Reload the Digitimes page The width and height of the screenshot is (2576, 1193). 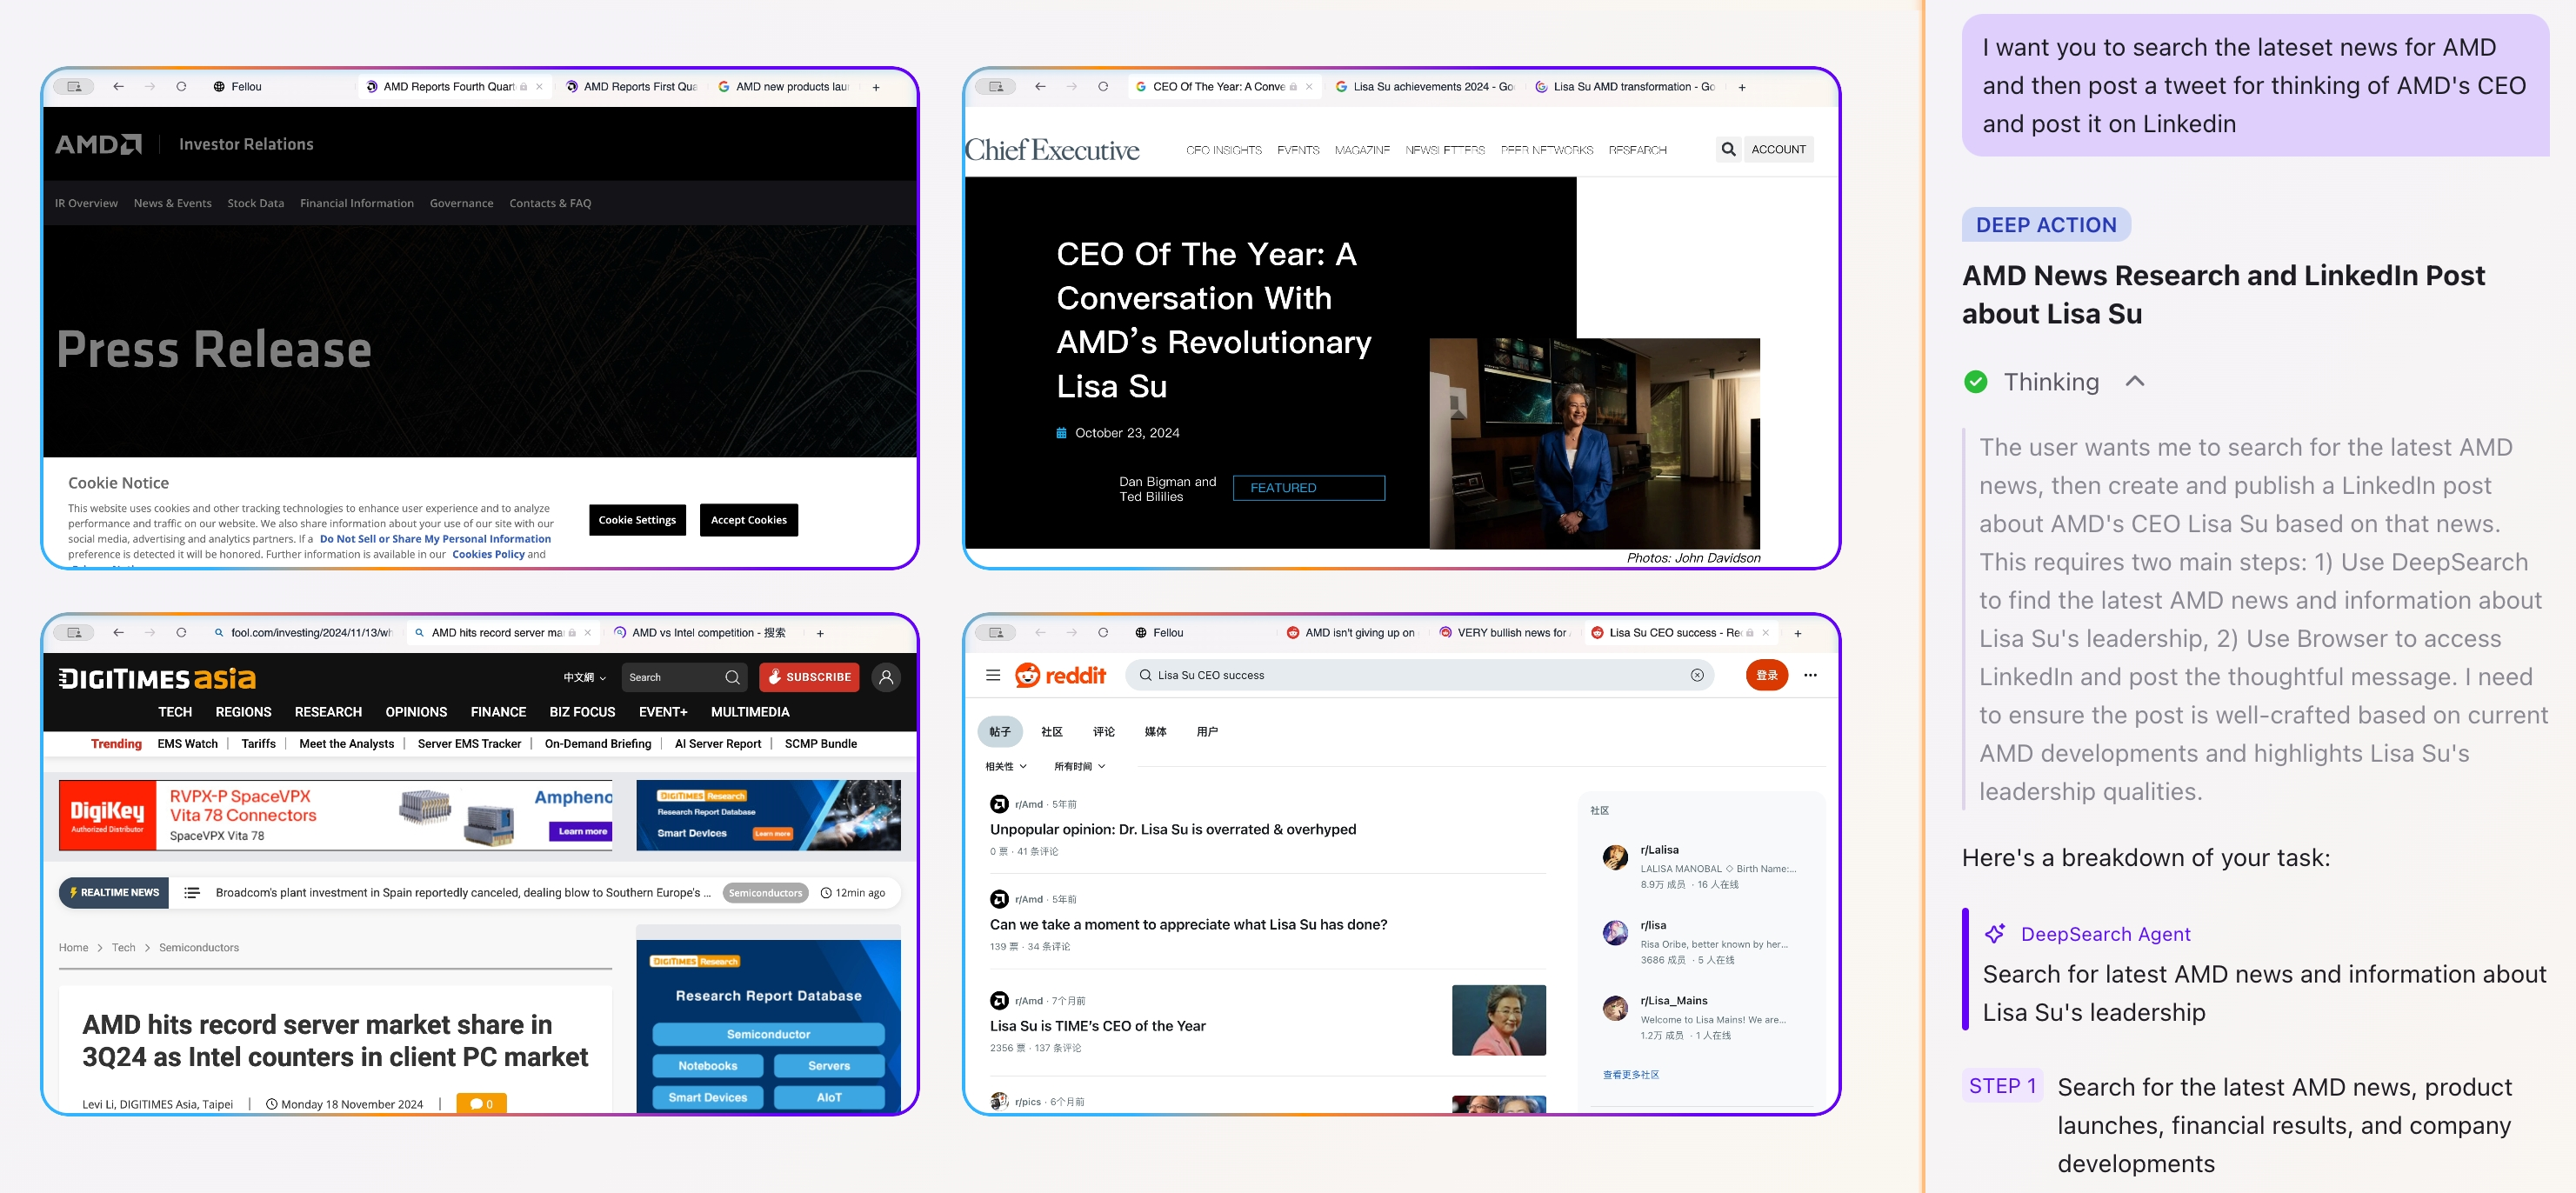coord(181,633)
